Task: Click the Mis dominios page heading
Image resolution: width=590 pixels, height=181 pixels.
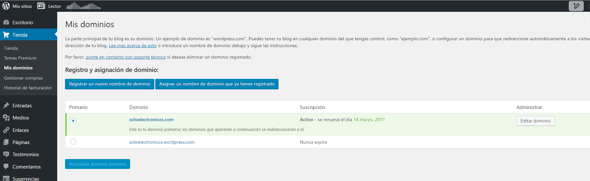Action: click(x=90, y=24)
